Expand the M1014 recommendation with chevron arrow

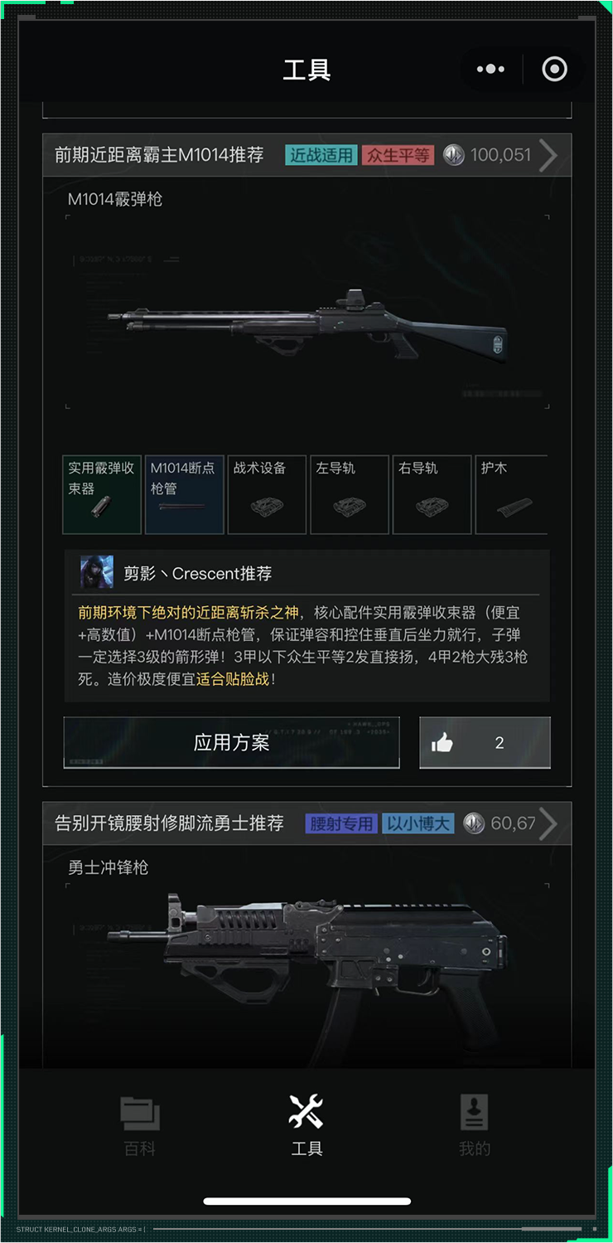(x=548, y=155)
